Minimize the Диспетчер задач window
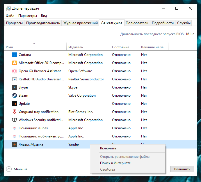The height and width of the screenshot is (182, 201). point(164,8)
